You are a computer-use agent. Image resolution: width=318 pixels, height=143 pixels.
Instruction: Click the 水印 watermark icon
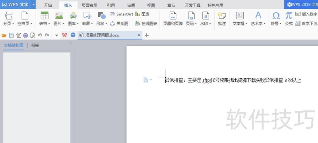point(206,15)
